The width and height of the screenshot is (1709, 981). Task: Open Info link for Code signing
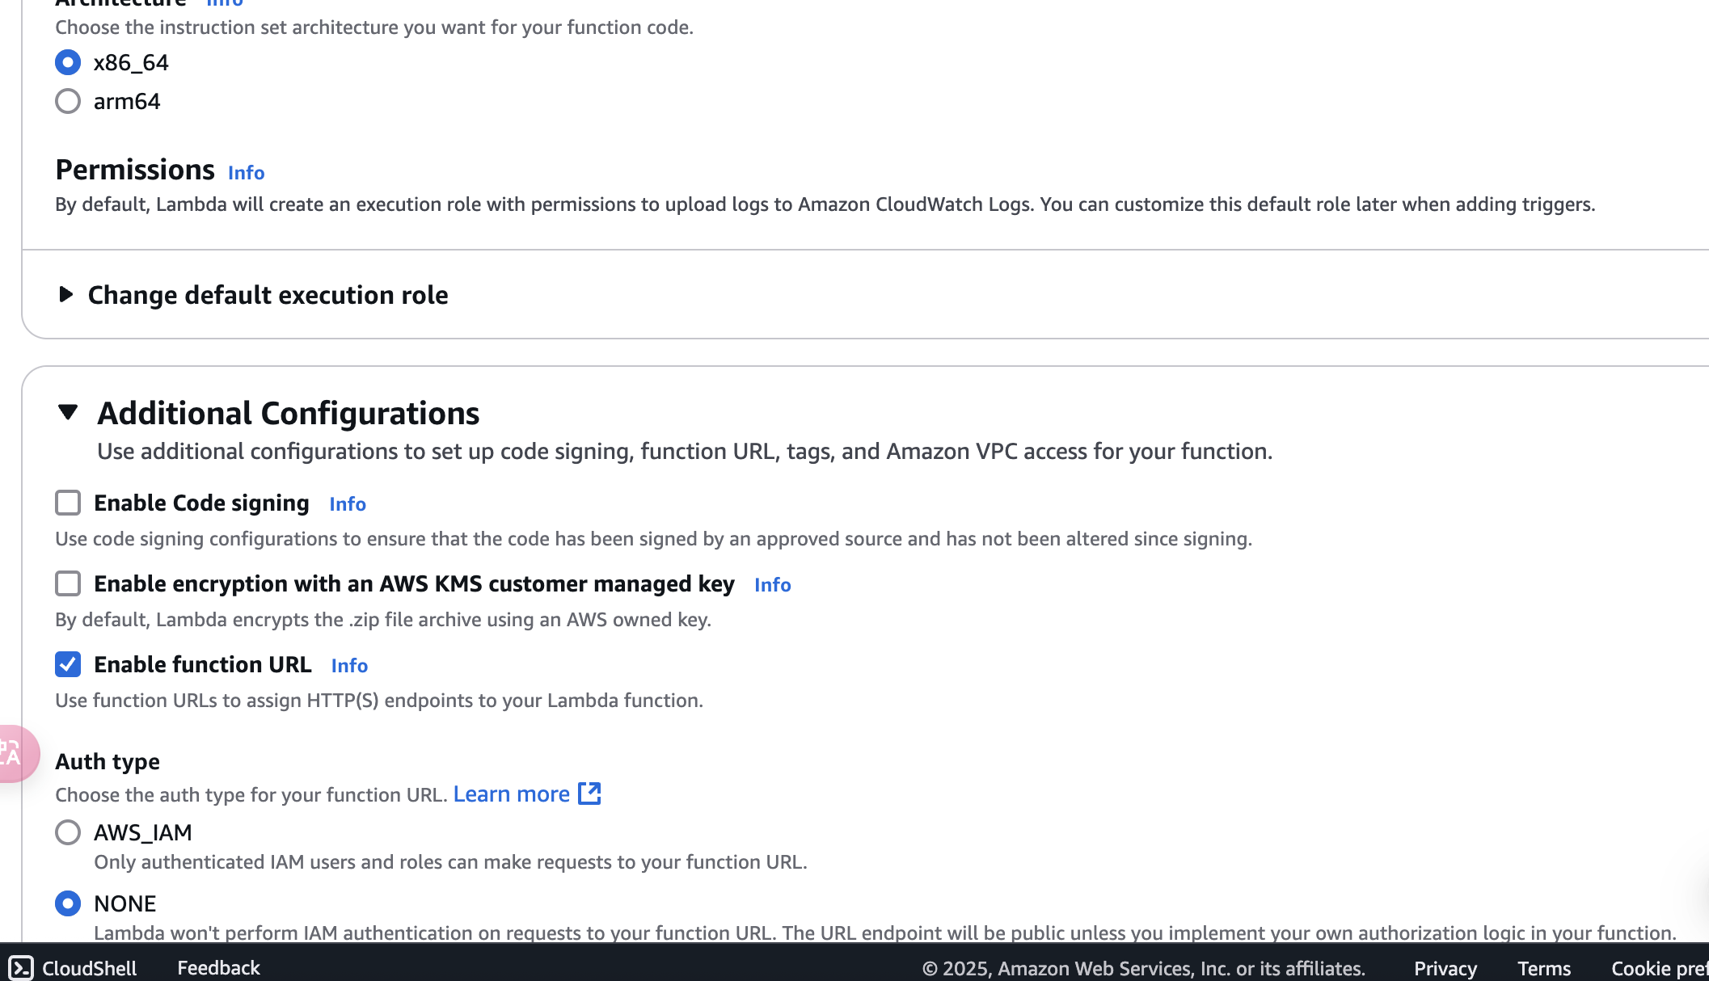348,503
